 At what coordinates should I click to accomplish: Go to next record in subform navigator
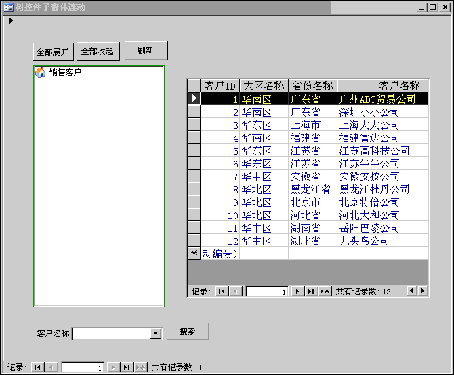(297, 291)
